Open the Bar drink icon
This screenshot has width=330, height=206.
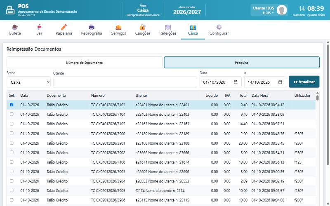pos(39,27)
